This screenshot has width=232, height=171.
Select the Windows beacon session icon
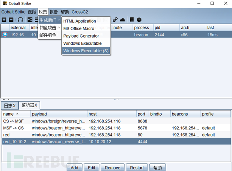pyautogui.click(x=5, y=35)
